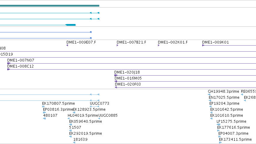
Task: Click the EK059640.5prime EST label
Action: coord(85,121)
